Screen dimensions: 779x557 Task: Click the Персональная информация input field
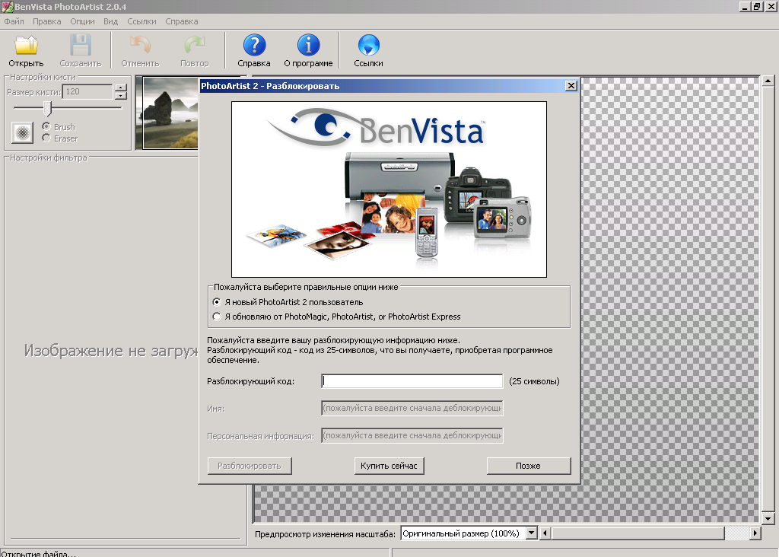(x=412, y=435)
